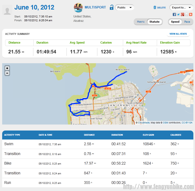Share activity on Google Plus

click(x=183, y=14)
